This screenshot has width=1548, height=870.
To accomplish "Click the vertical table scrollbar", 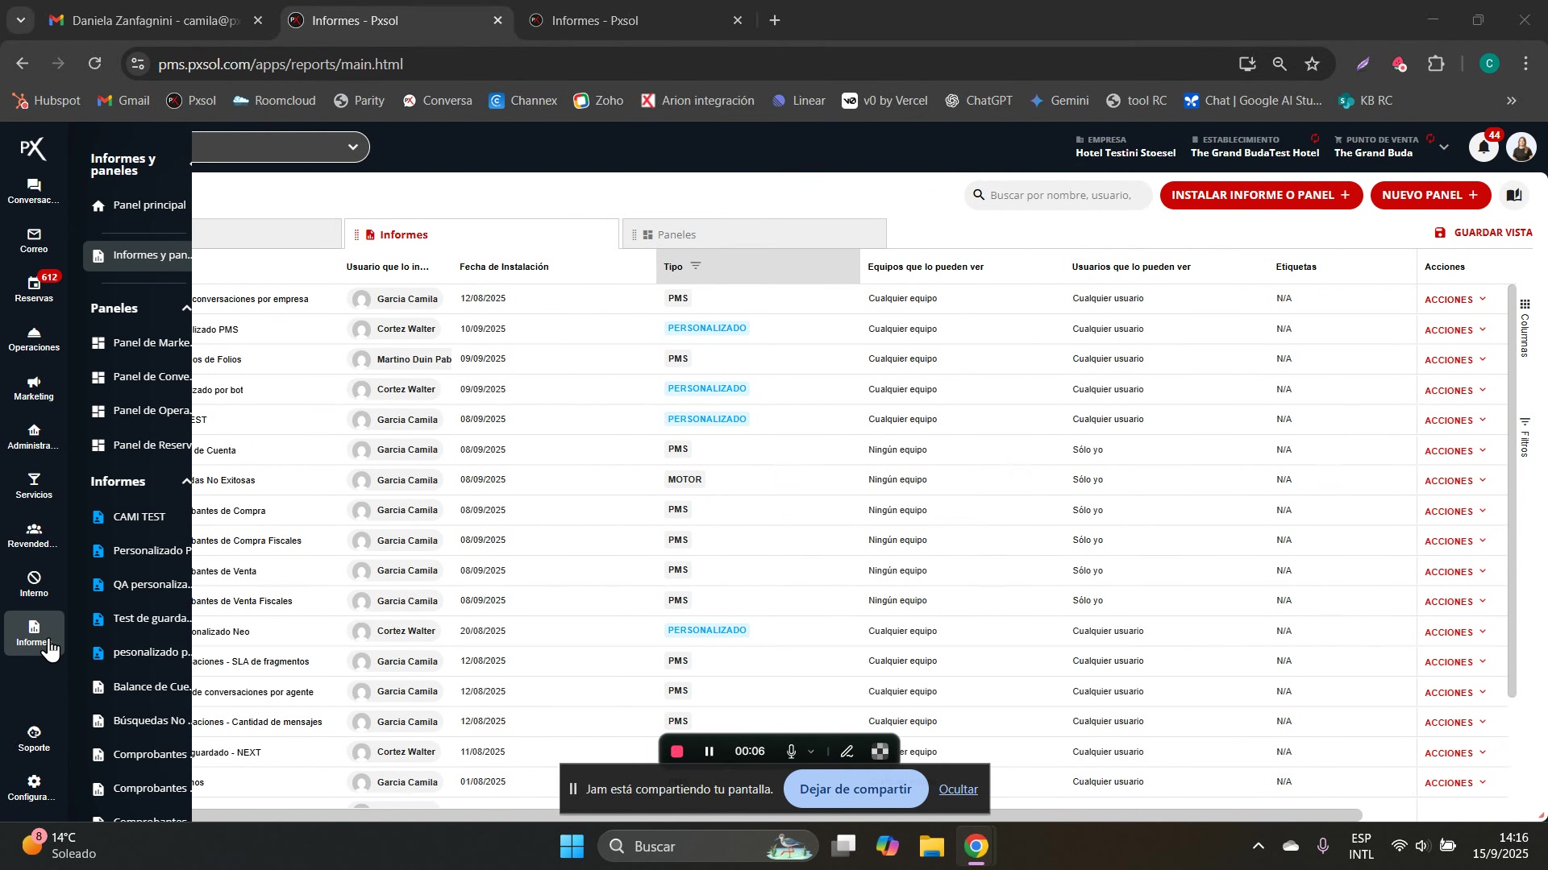I will 1512,491.
